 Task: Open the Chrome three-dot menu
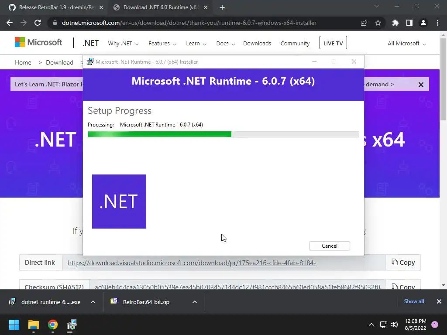pyautogui.click(x=437, y=23)
